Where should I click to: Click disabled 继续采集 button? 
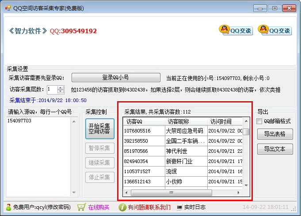pos(99,163)
